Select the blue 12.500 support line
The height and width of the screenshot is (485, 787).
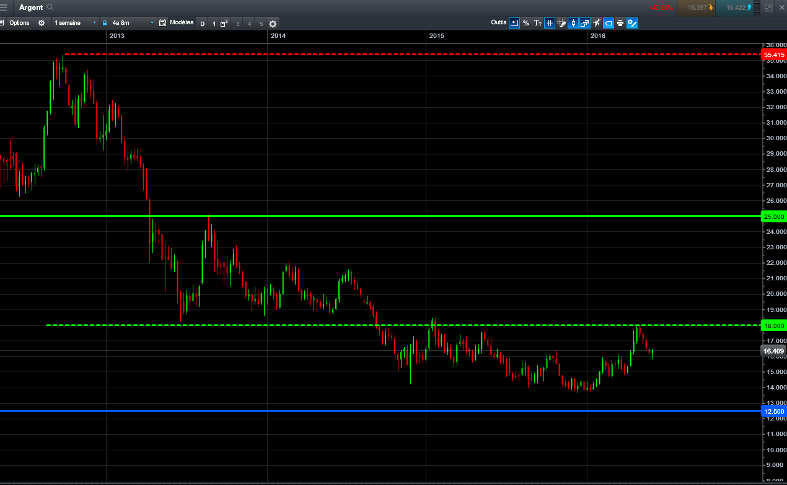380,411
